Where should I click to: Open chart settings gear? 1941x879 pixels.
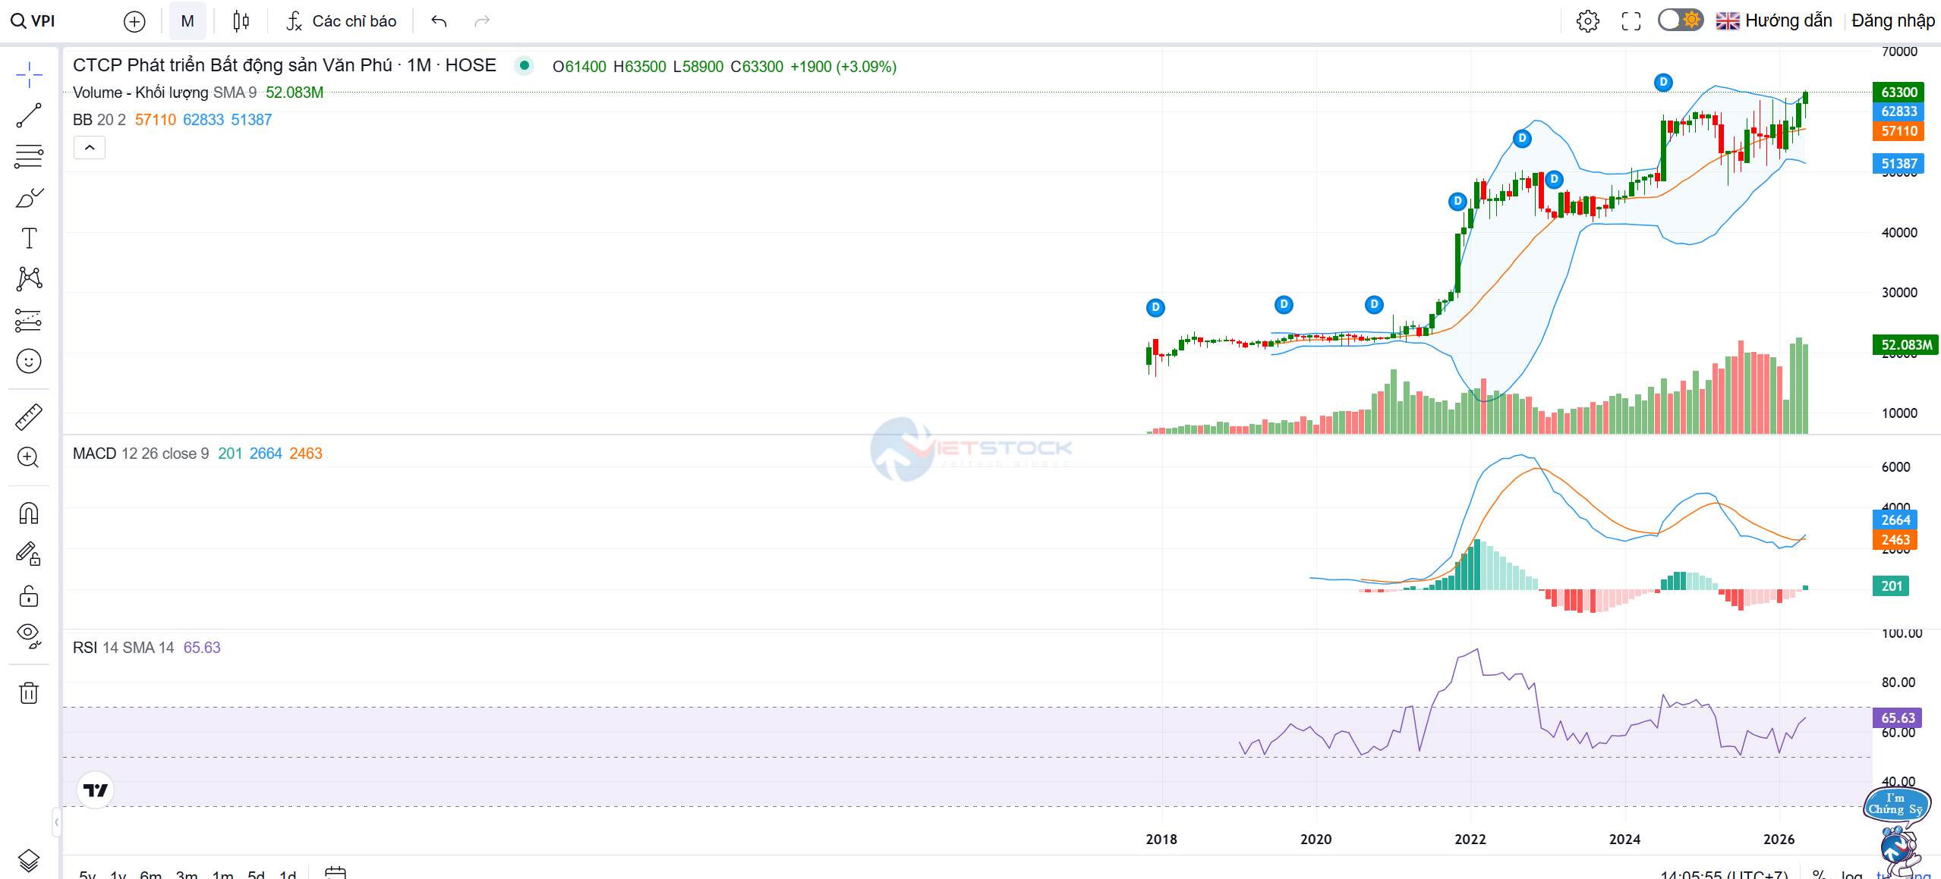coord(1587,21)
